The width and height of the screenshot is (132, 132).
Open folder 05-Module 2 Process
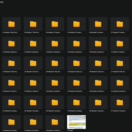[x=77, y=24]
